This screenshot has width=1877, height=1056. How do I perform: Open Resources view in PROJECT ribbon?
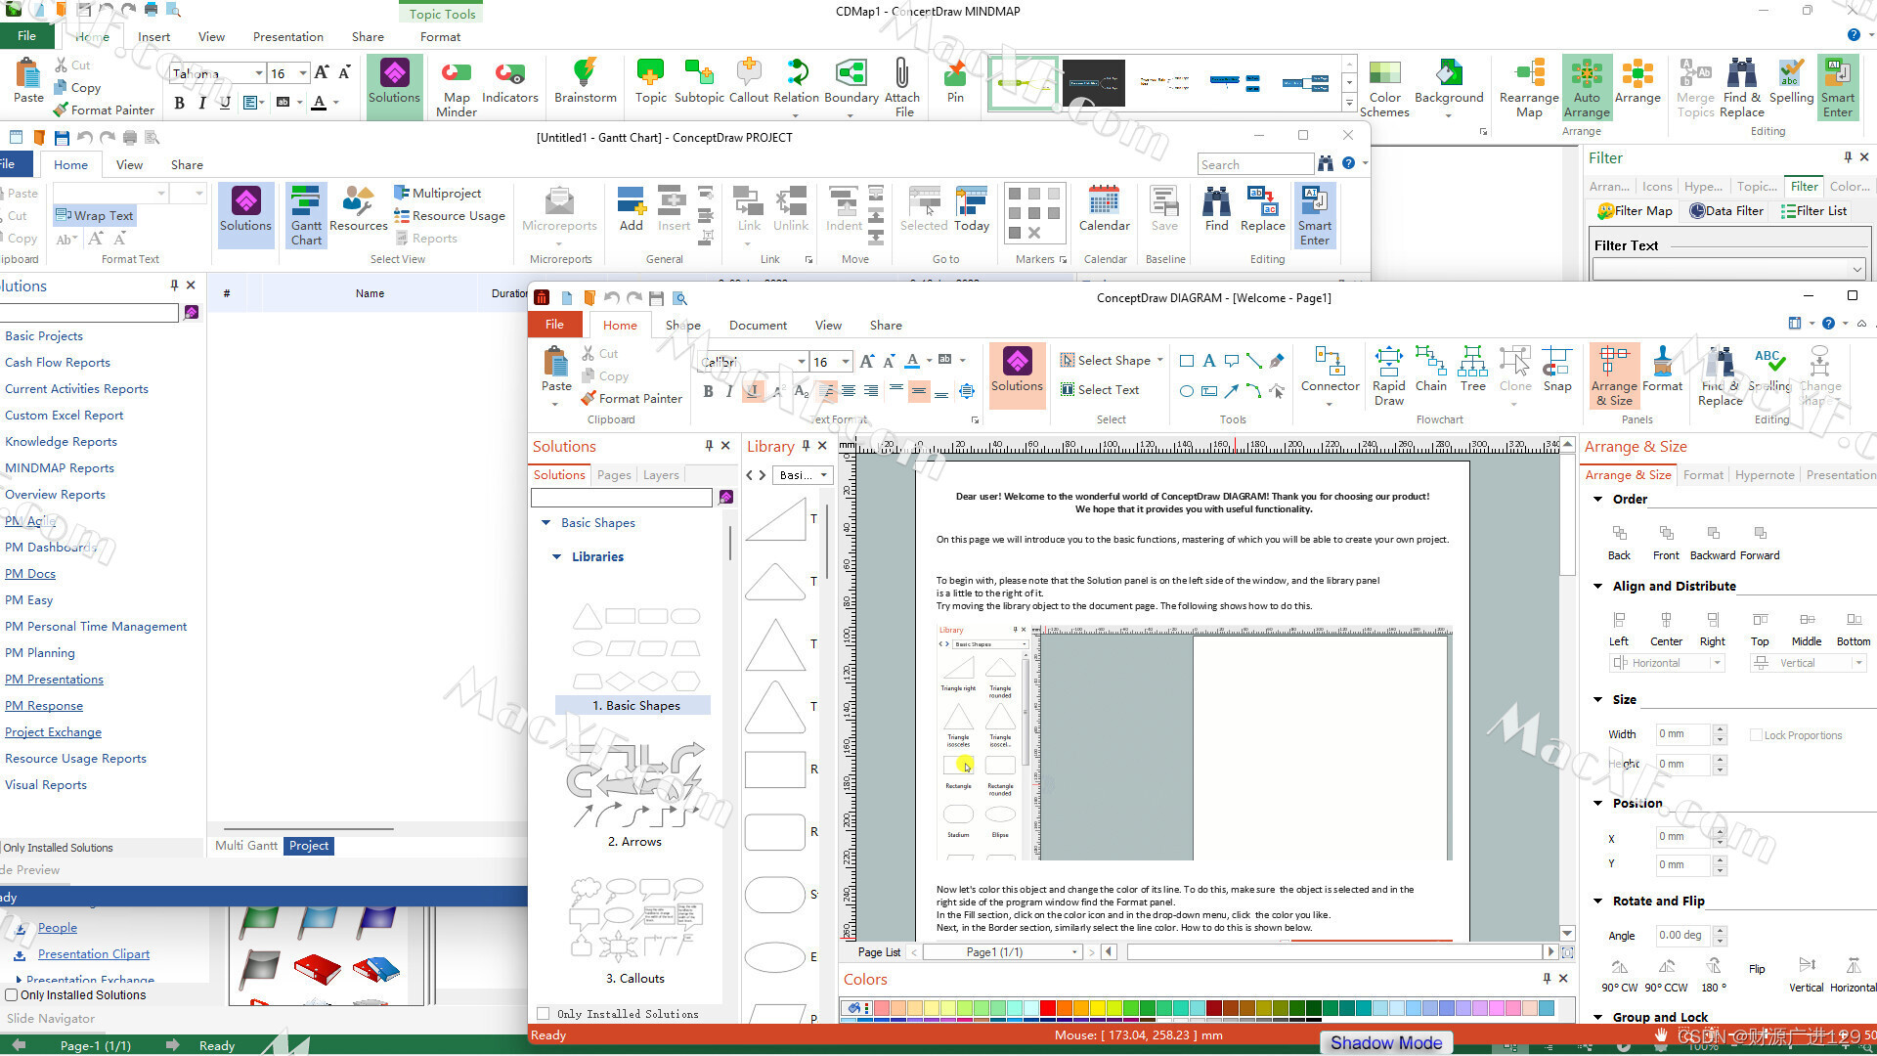pos(359,209)
